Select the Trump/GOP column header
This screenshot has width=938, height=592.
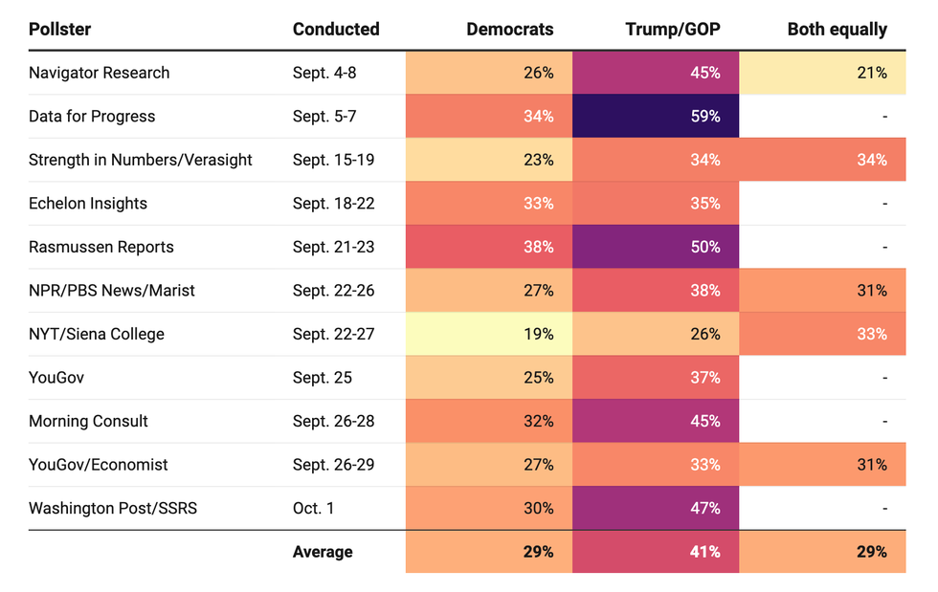(672, 29)
